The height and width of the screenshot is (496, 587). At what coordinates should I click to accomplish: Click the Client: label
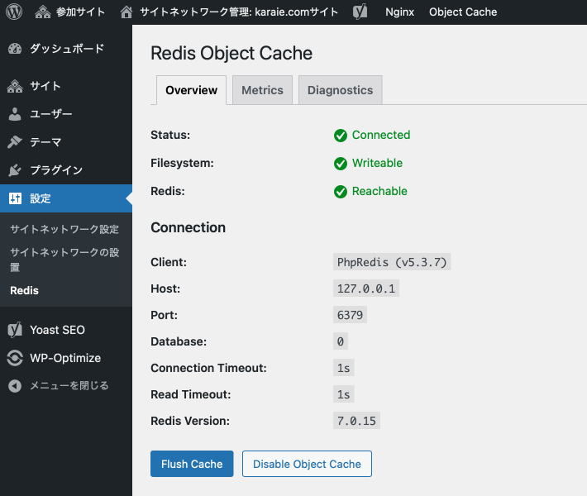pos(169,262)
